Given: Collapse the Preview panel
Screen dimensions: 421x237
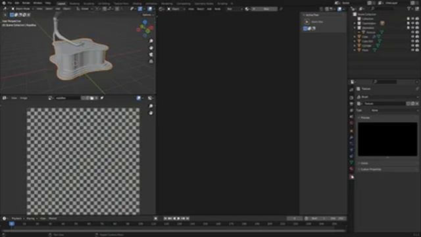Looking at the screenshot, I should click(x=365, y=118).
